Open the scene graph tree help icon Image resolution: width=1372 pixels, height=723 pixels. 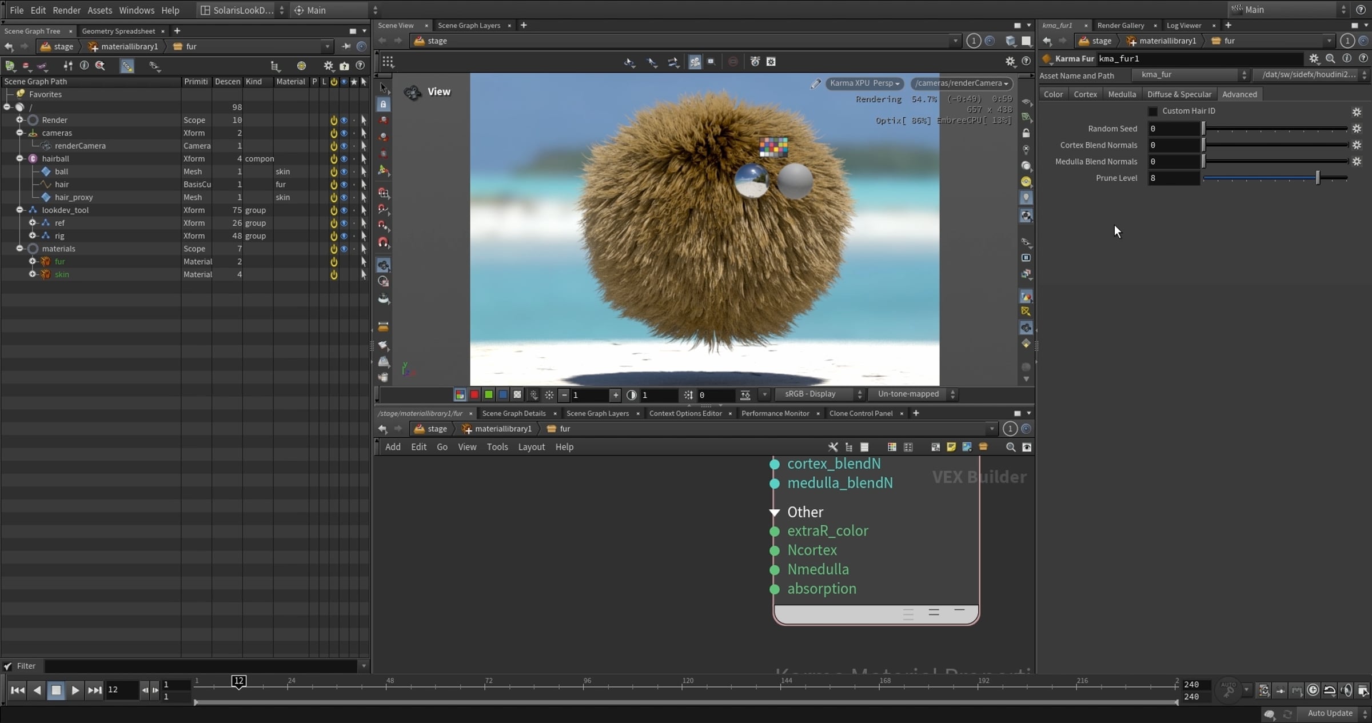(x=360, y=66)
